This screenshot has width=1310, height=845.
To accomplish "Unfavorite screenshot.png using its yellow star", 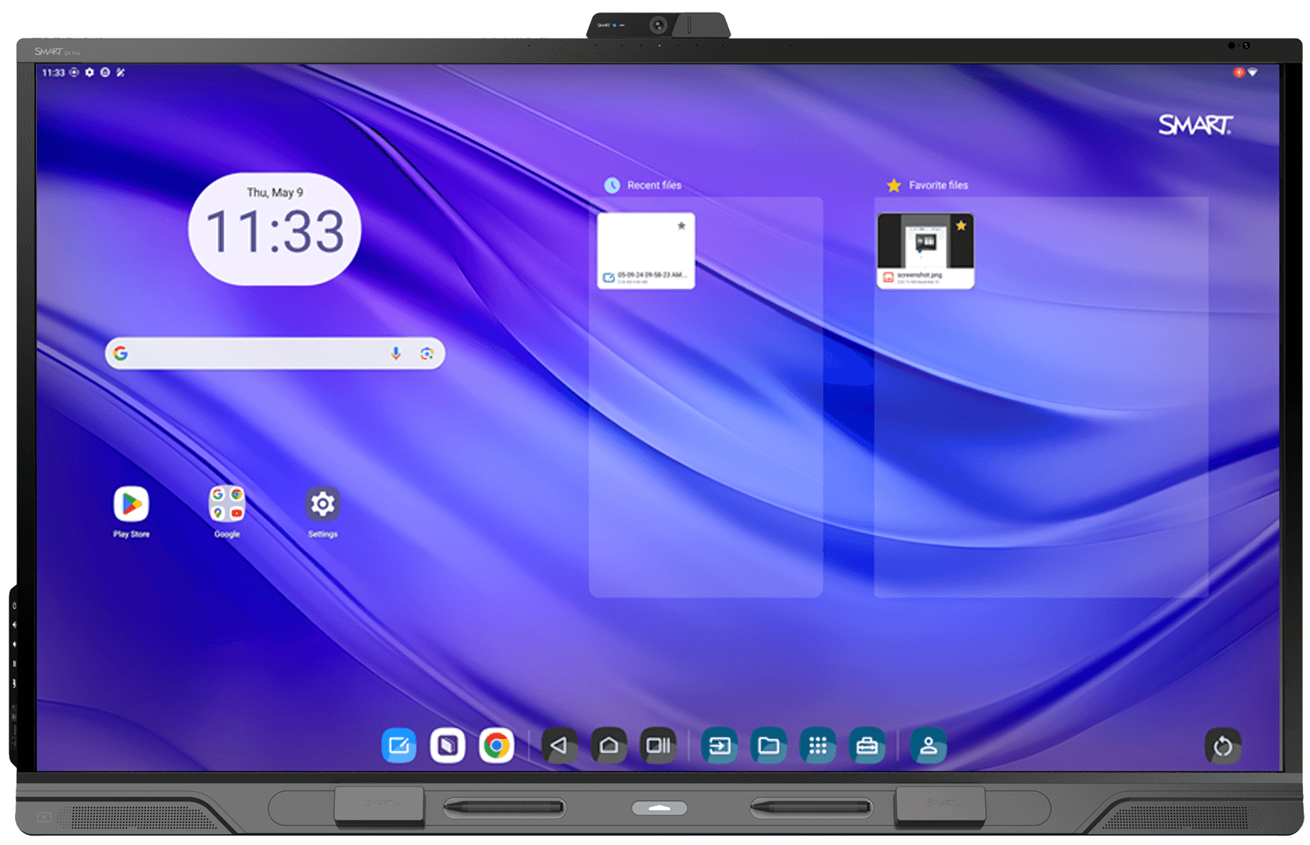I will [961, 225].
